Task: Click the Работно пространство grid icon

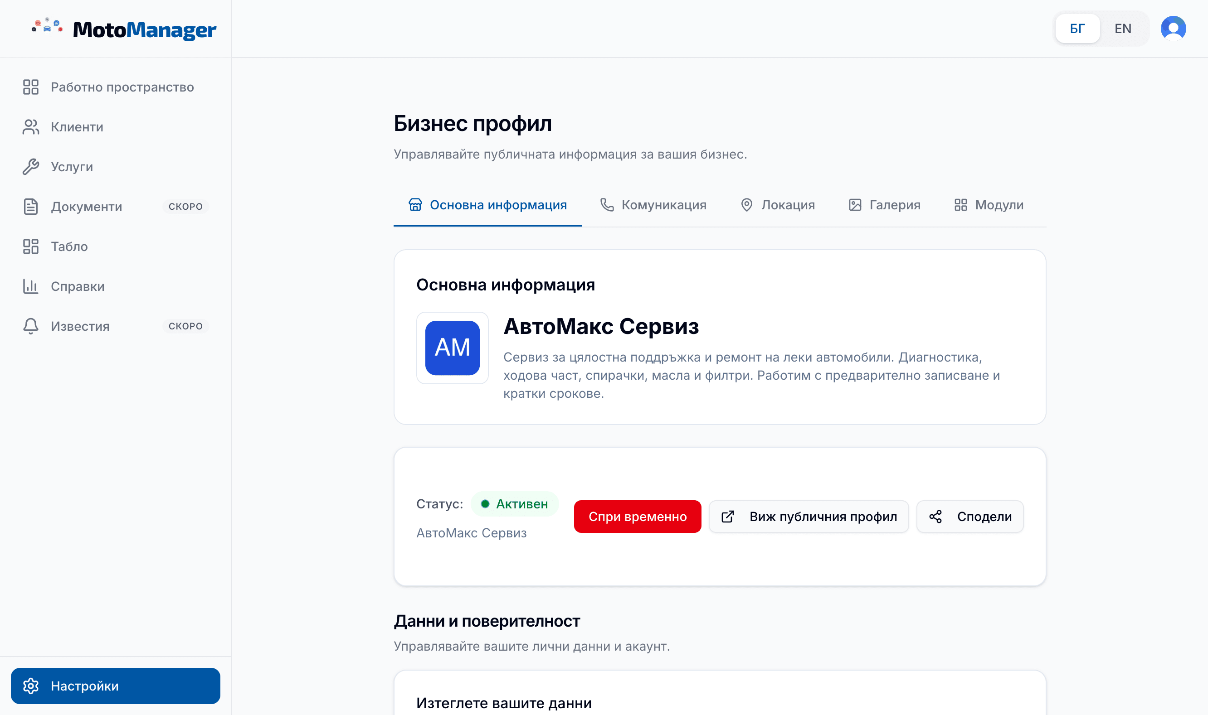Action: point(31,87)
